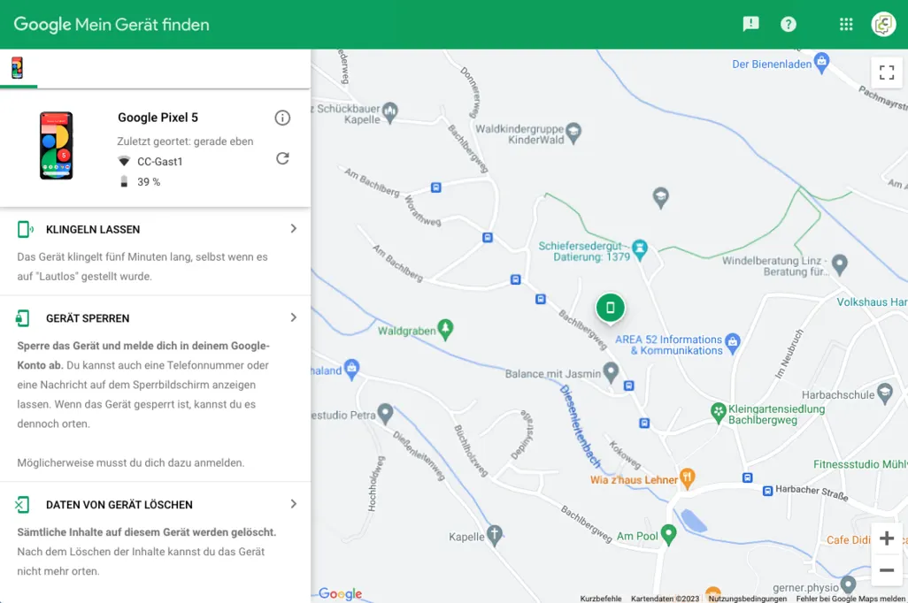Open the Google account avatar

click(883, 24)
